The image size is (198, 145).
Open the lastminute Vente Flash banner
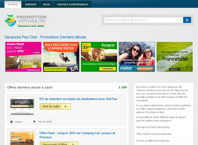(23, 57)
